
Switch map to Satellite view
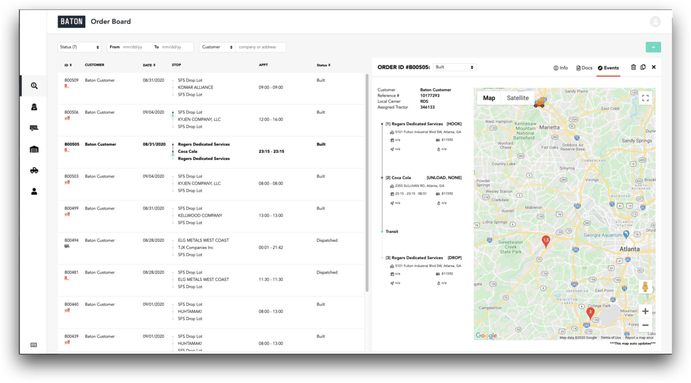[518, 98]
